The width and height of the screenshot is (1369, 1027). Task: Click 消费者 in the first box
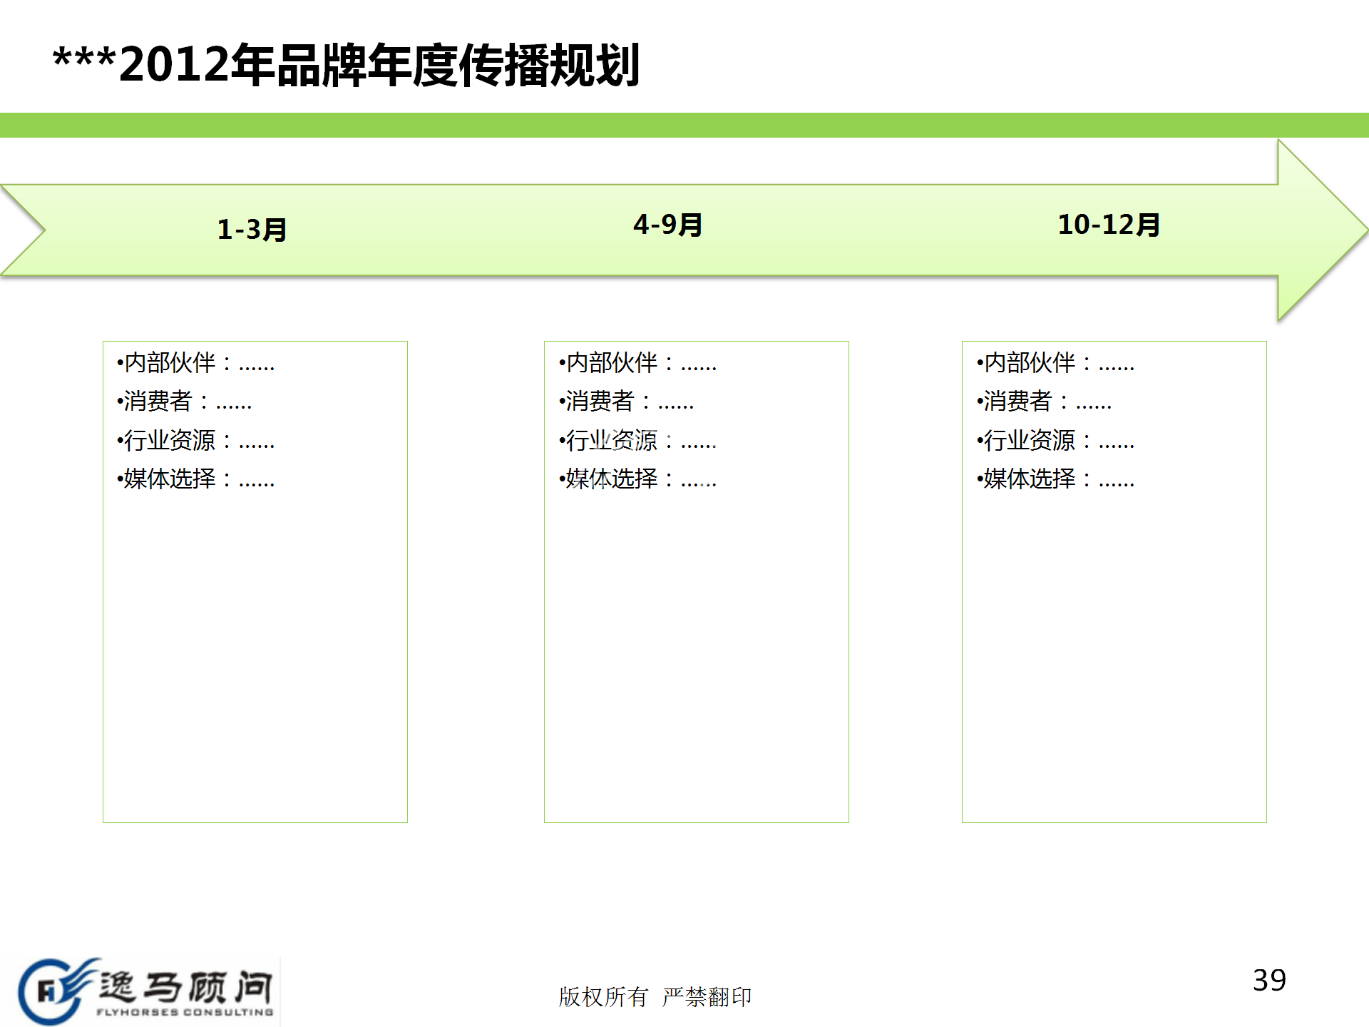[x=158, y=402]
